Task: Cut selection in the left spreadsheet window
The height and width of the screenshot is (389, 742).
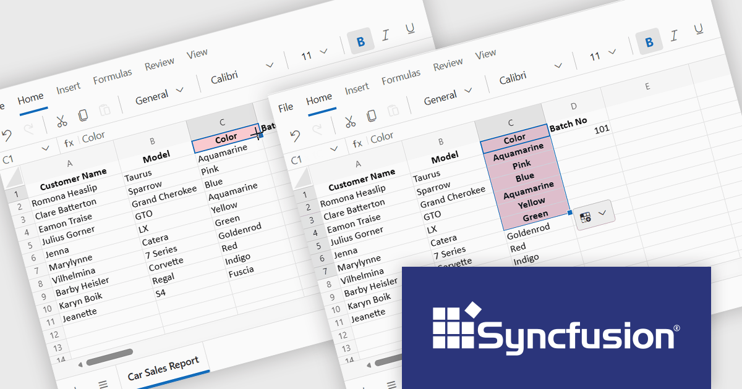Action: pos(61,120)
